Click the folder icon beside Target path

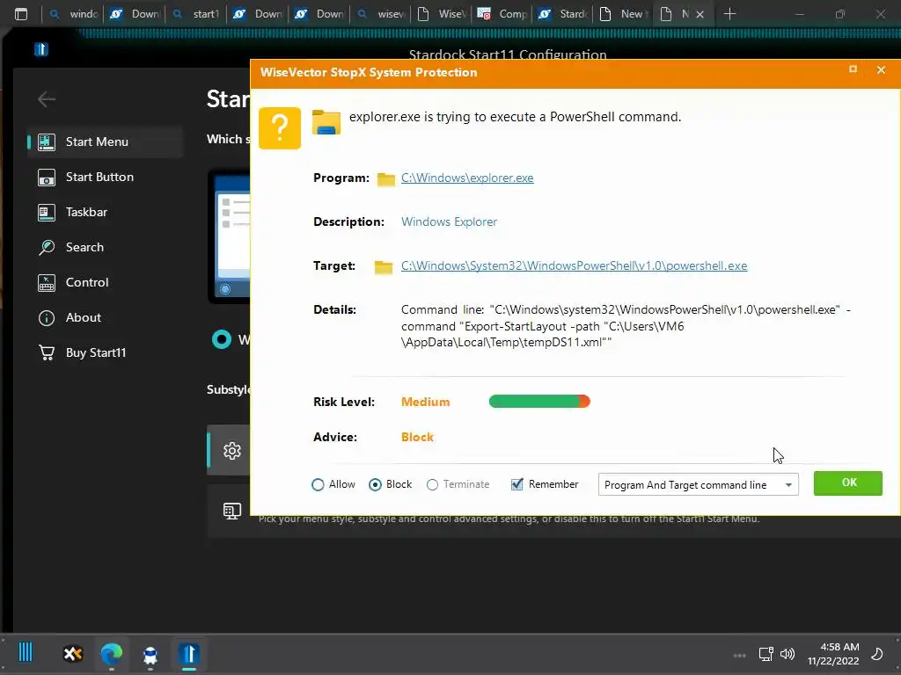(384, 267)
